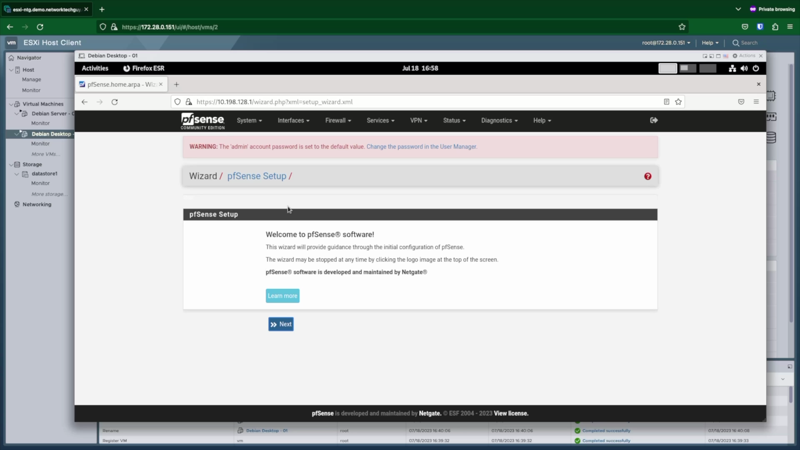Image resolution: width=800 pixels, height=450 pixels.
Task: Collapse the Virtual Machines tree node
Action: tap(11, 104)
